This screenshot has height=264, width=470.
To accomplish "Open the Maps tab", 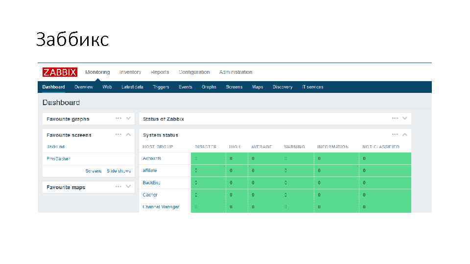I will tap(258, 87).
